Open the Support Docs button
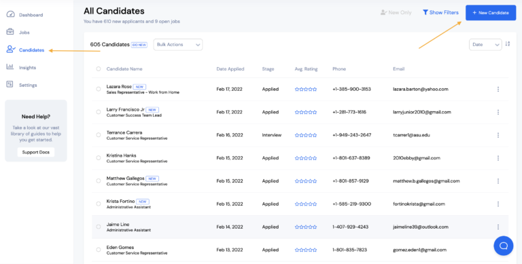 [36, 152]
